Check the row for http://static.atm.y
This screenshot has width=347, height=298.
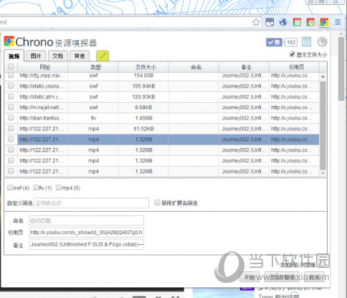click(x=11, y=96)
